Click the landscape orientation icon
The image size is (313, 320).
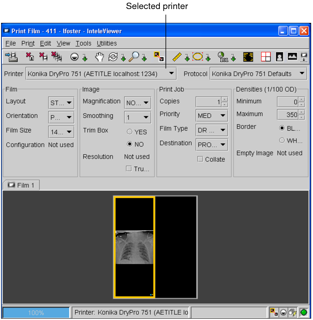(293, 57)
